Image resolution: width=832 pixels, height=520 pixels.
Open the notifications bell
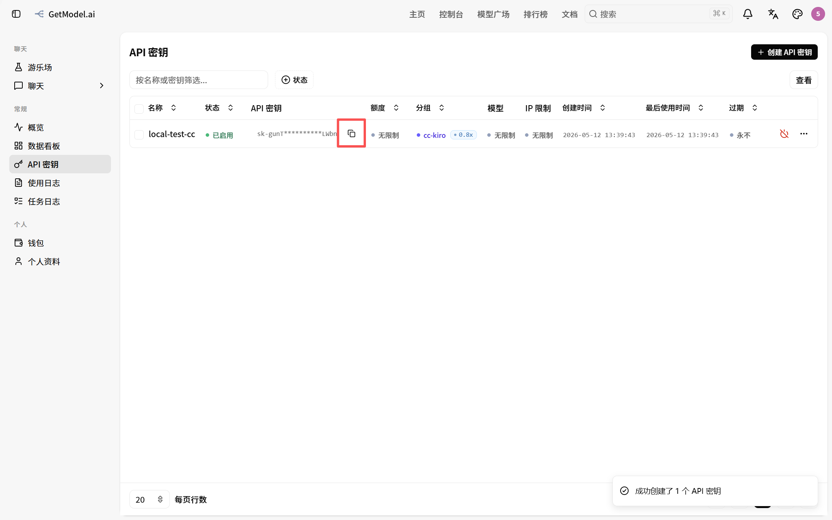[x=748, y=14]
